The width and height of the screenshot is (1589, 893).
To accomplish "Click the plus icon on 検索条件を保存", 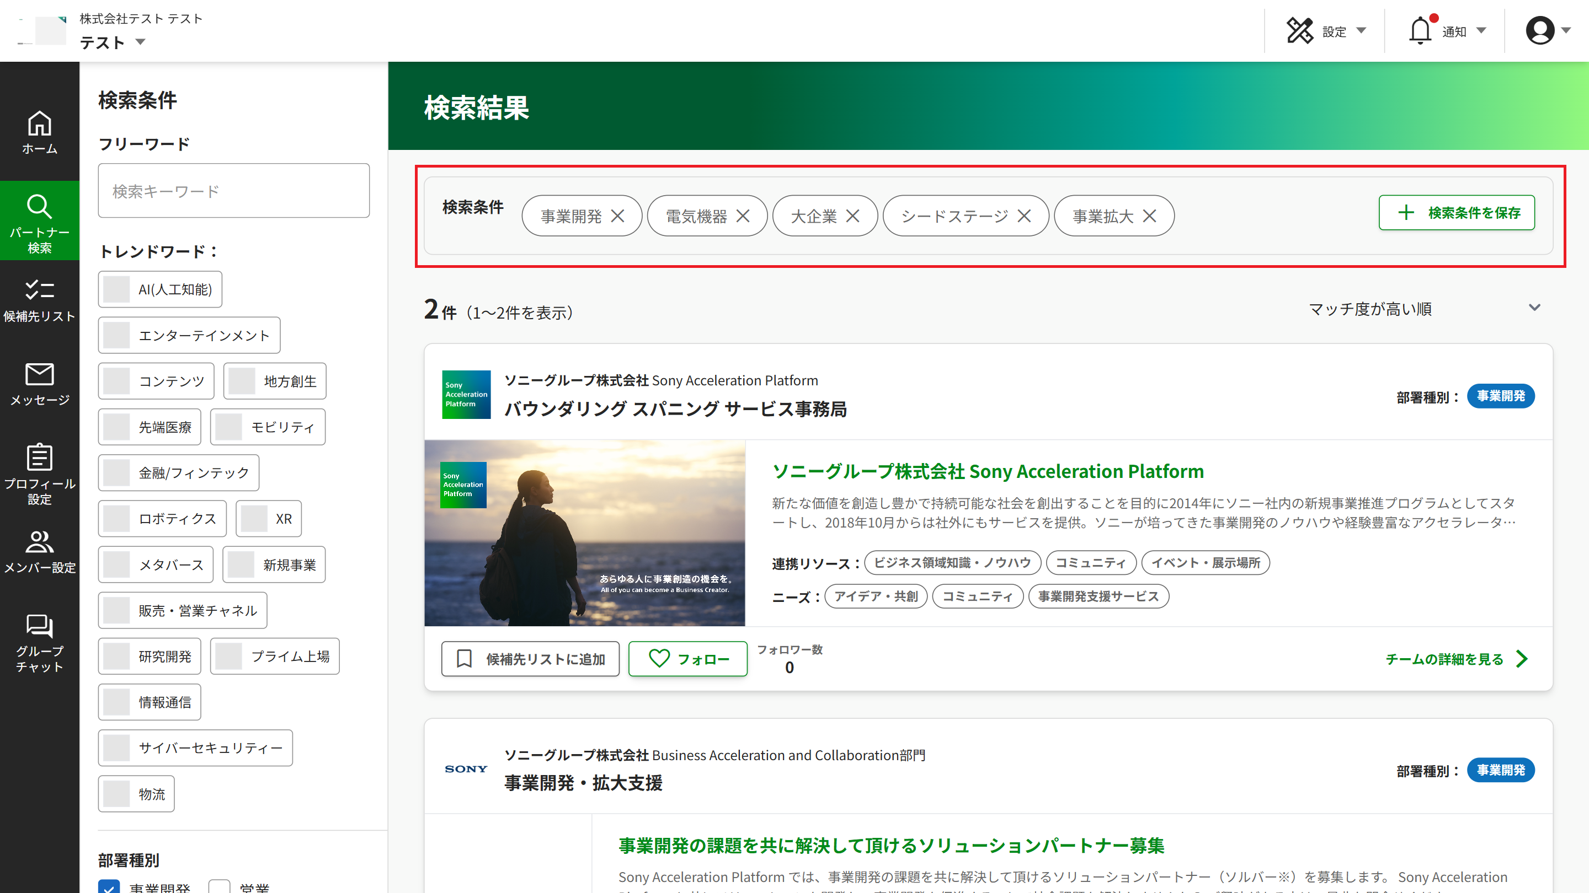I will (1406, 213).
